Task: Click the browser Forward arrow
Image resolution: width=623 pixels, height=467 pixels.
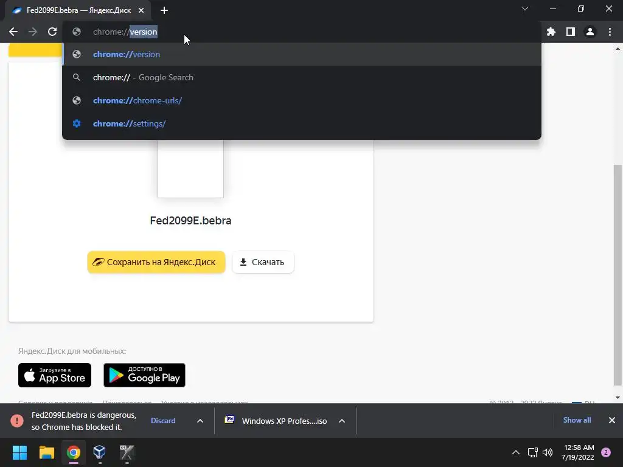Action: click(x=33, y=32)
